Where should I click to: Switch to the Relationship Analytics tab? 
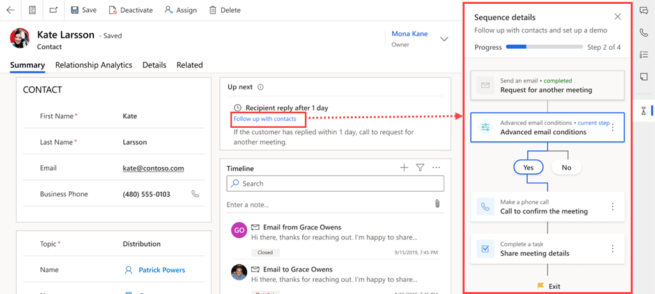pos(93,65)
